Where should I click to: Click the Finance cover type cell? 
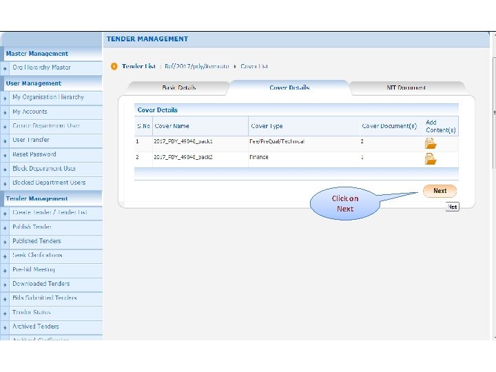pos(259,157)
